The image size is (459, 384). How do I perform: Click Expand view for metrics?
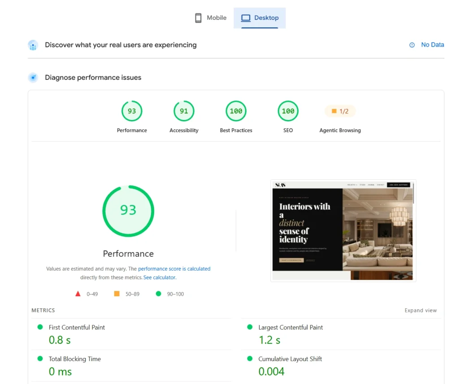click(x=420, y=310)
